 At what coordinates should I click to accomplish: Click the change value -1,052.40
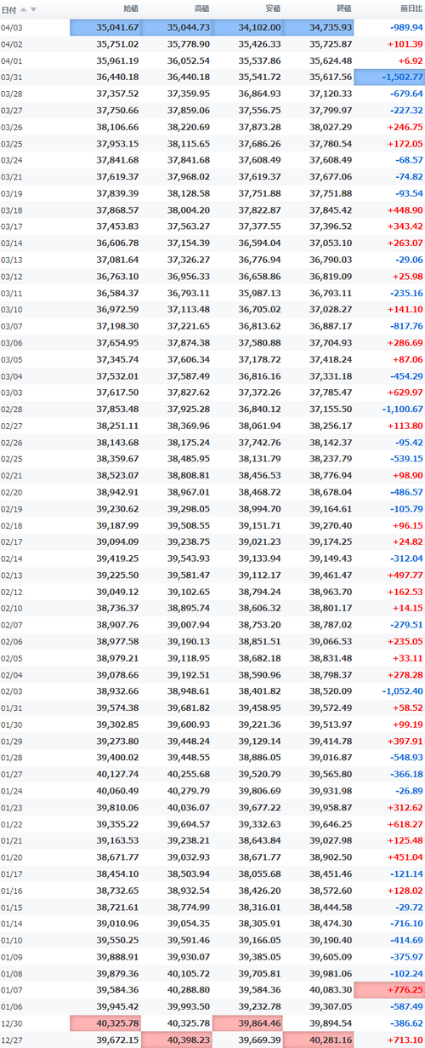click(401, 691)
